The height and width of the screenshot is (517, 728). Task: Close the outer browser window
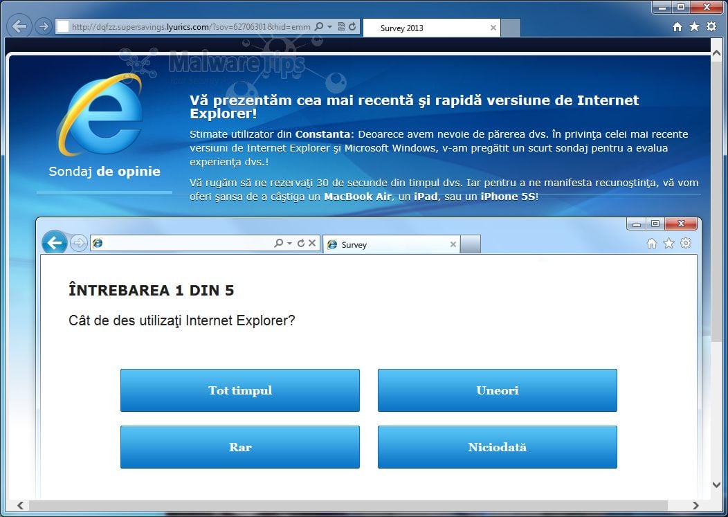tap(707, 7)
